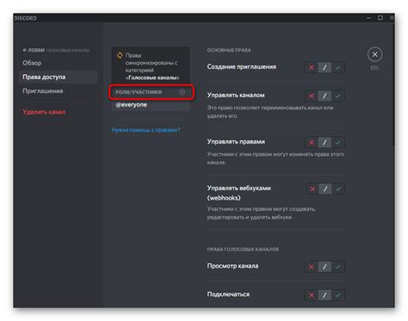Open Нужна помощь с правами link
Image resolution: width=408 pixels, height=321 pixels.
click(145, 130)
